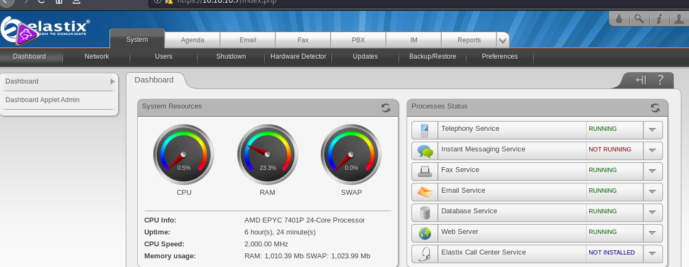Expand Dashboard sidebar arrow
This screenshot has width=689, height=267.
point(112,81)
